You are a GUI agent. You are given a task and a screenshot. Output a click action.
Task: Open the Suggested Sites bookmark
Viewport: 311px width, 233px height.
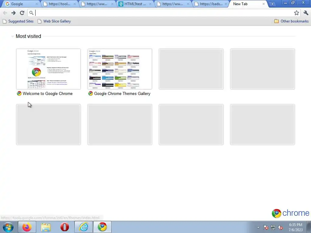pyautogui.click(x=18, y=21)
